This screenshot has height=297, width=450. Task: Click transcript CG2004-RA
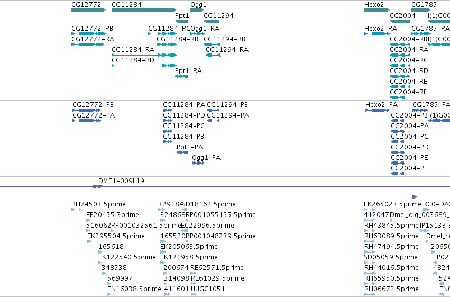coord(400,55)
